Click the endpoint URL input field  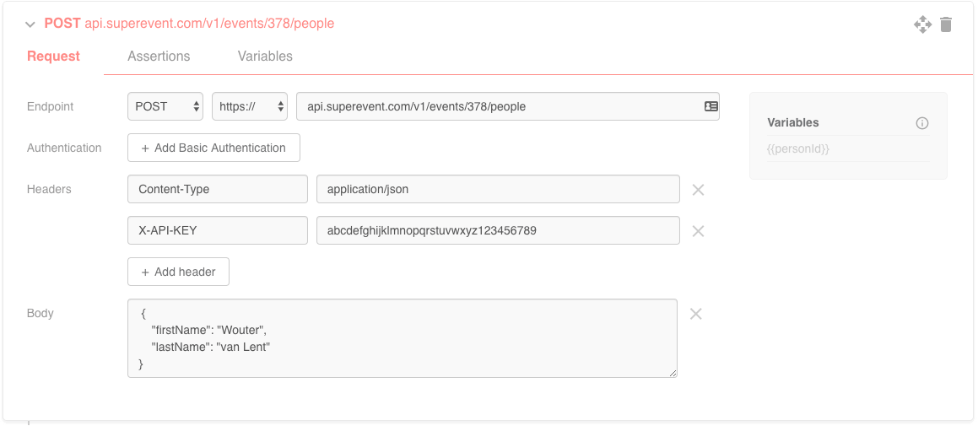click(x=498, y=106)
